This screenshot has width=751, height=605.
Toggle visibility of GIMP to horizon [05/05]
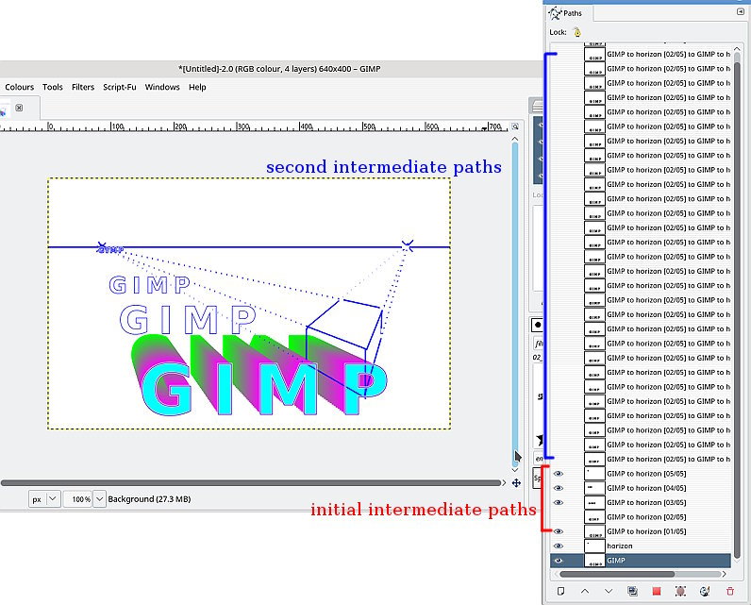[x=559, y=474]
